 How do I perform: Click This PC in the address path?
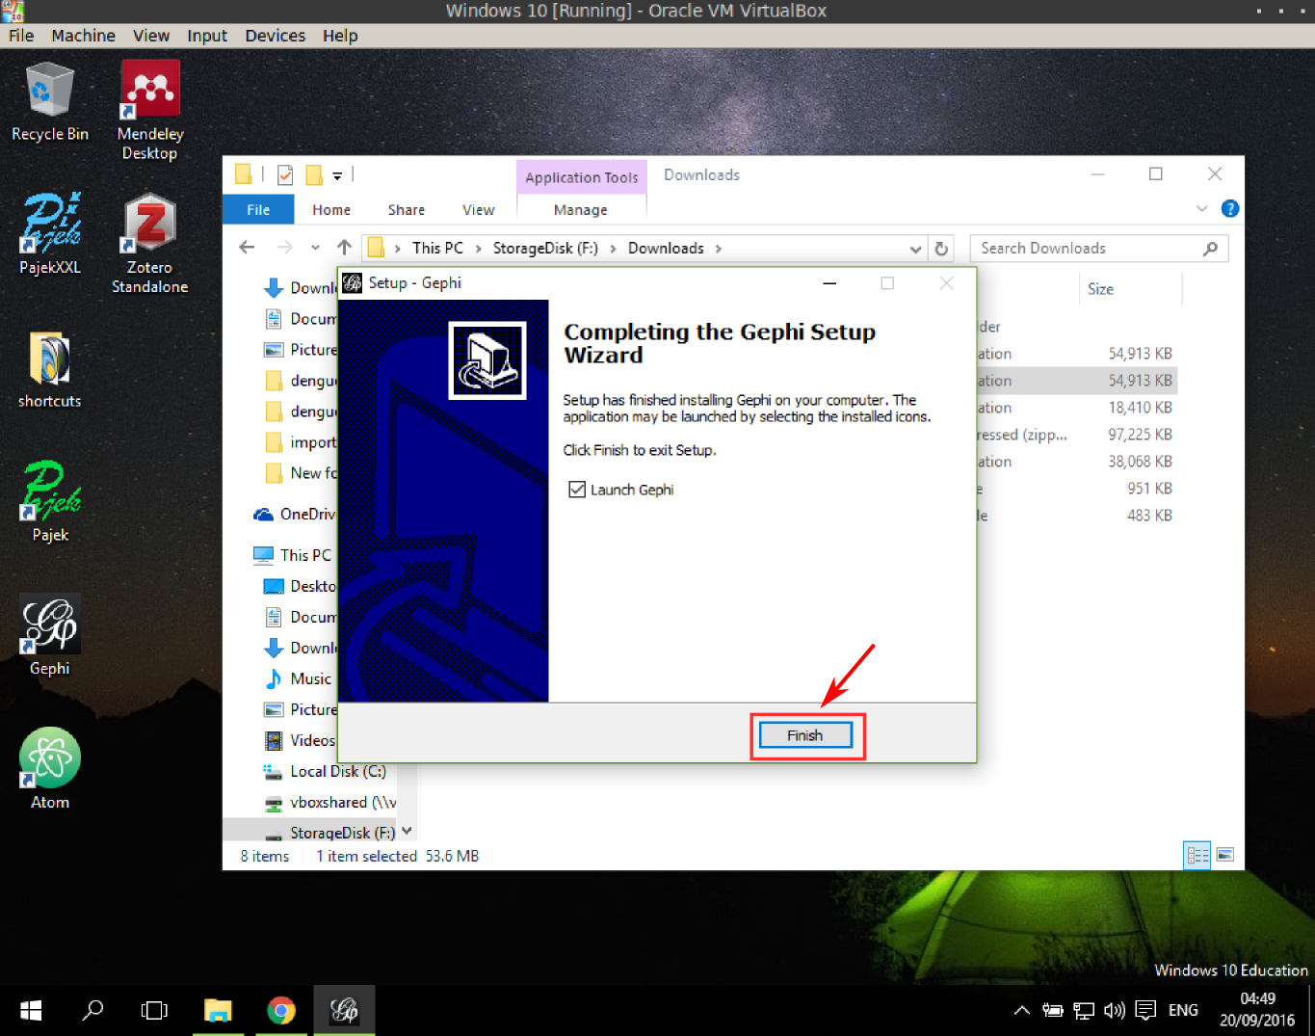click(437, 248)
